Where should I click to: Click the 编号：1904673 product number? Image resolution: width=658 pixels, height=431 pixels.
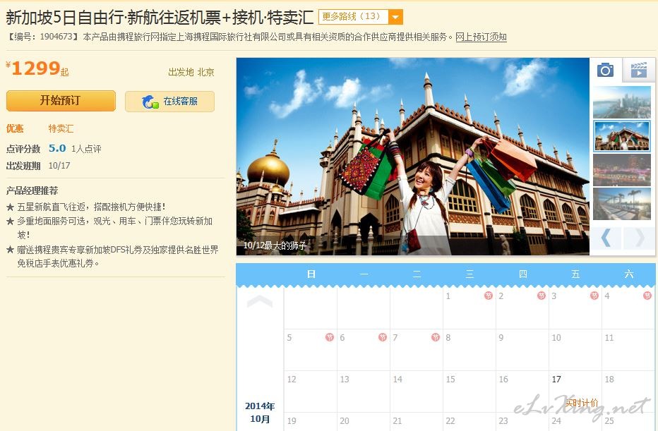pyautogui.click(x=44, y=37)
